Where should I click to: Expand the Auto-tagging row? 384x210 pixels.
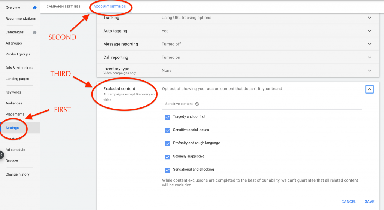coord(369,31)
